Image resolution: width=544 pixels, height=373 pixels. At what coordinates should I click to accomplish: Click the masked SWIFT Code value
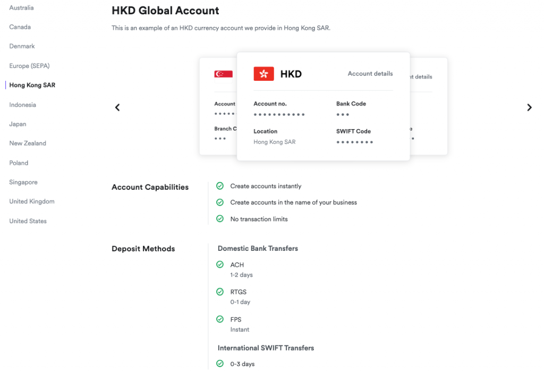pos(354,142)
